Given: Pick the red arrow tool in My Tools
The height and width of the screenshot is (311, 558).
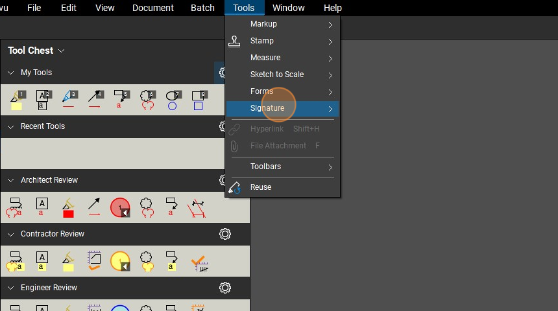Looking at the screenshot, I should tap(95, 100).
